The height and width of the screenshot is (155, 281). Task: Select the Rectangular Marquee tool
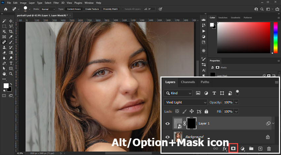coord(4,26)
